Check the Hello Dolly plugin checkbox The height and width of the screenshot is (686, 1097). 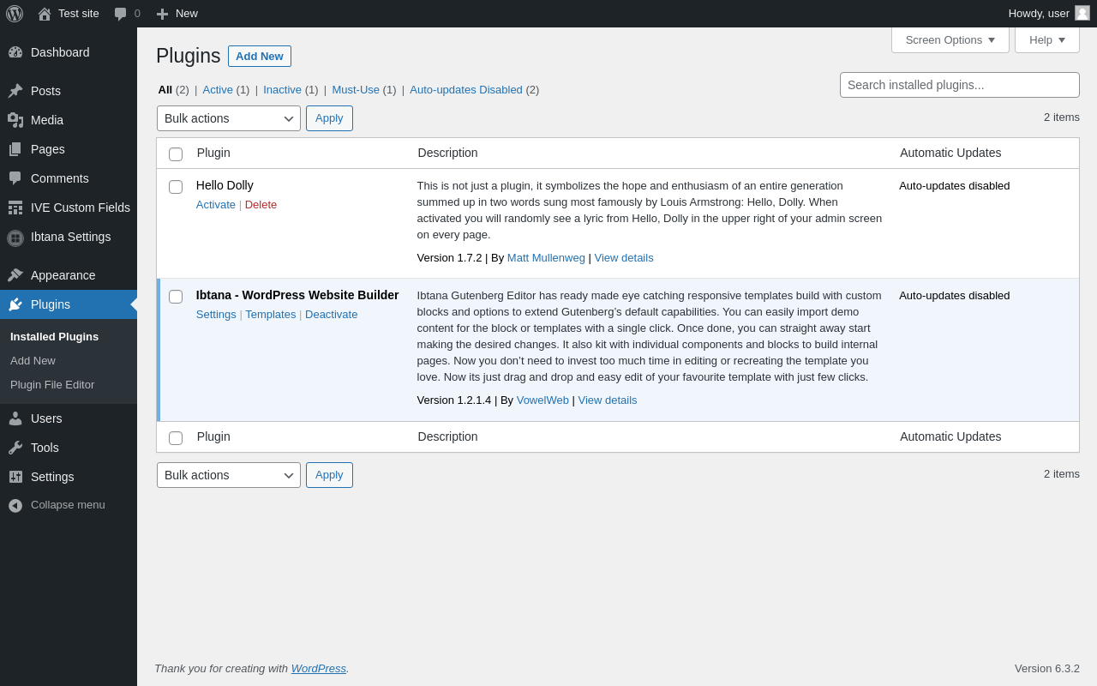point(176,187)
